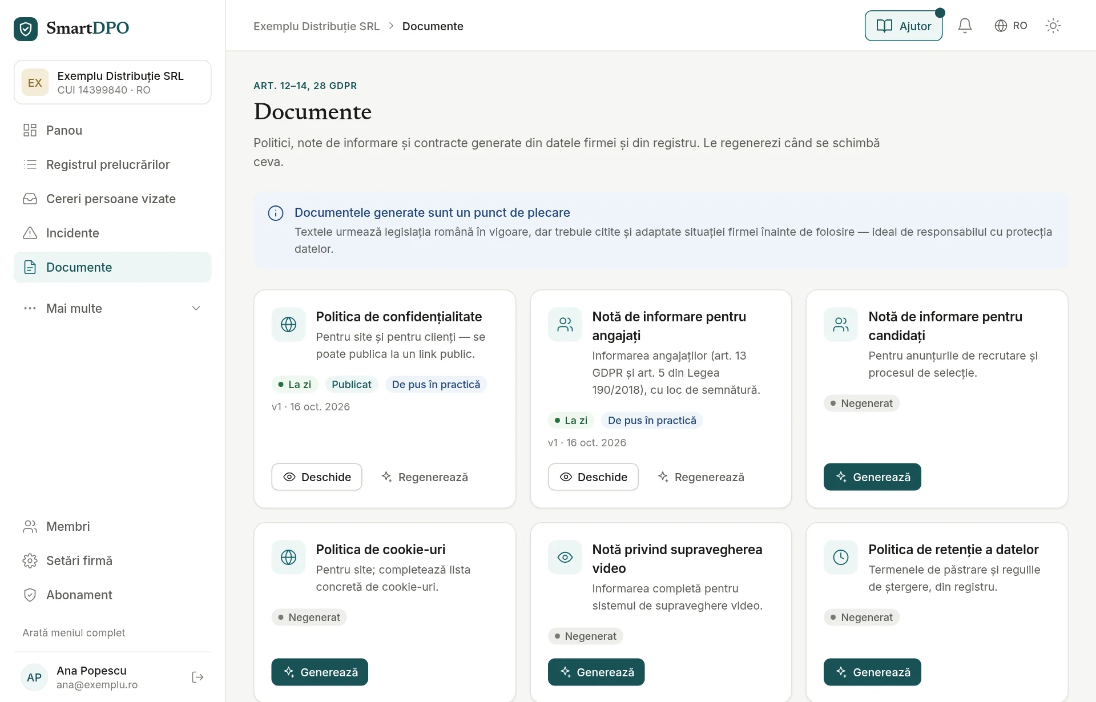1096x702 pixels.
Task: Click the Exemplu Distribuție SRL breadcrumb
Action: tap(316, 26)
